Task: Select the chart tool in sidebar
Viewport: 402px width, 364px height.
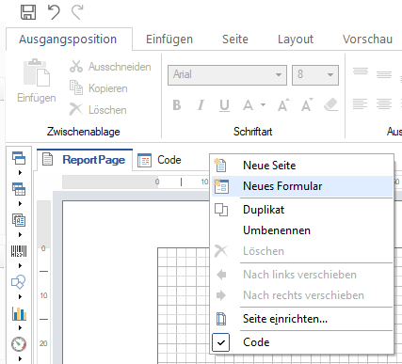Action: (x=19, y=313)
